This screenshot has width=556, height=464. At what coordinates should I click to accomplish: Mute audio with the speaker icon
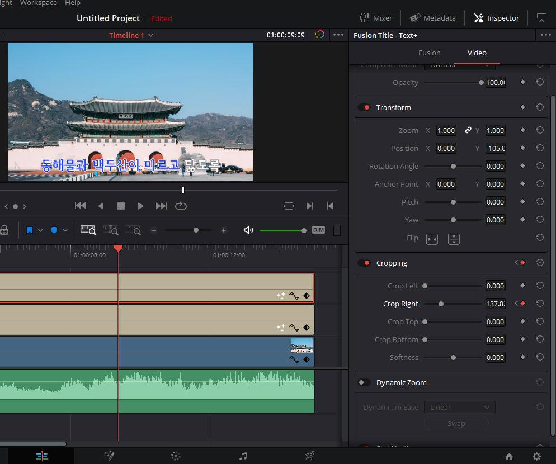[248, 230]
